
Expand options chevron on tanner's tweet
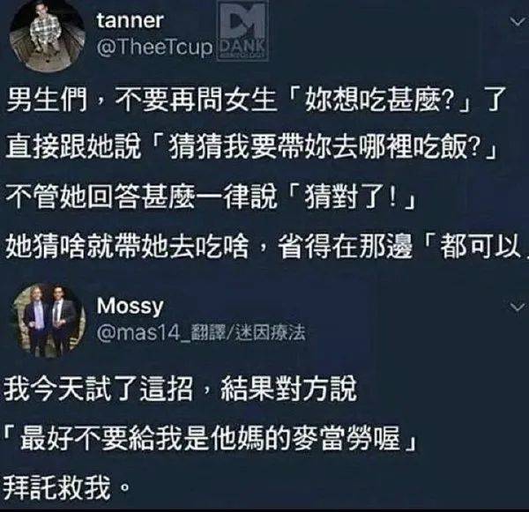pos(518,23)
